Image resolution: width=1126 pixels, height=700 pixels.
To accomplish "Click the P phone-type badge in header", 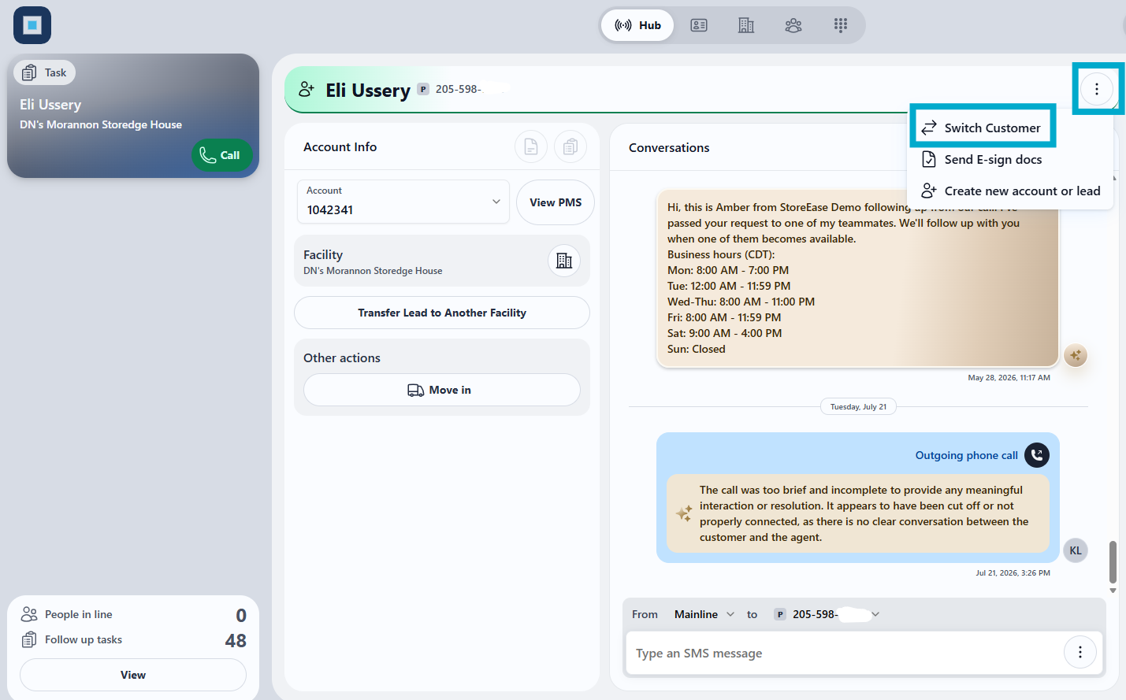I will click(423, 89).
